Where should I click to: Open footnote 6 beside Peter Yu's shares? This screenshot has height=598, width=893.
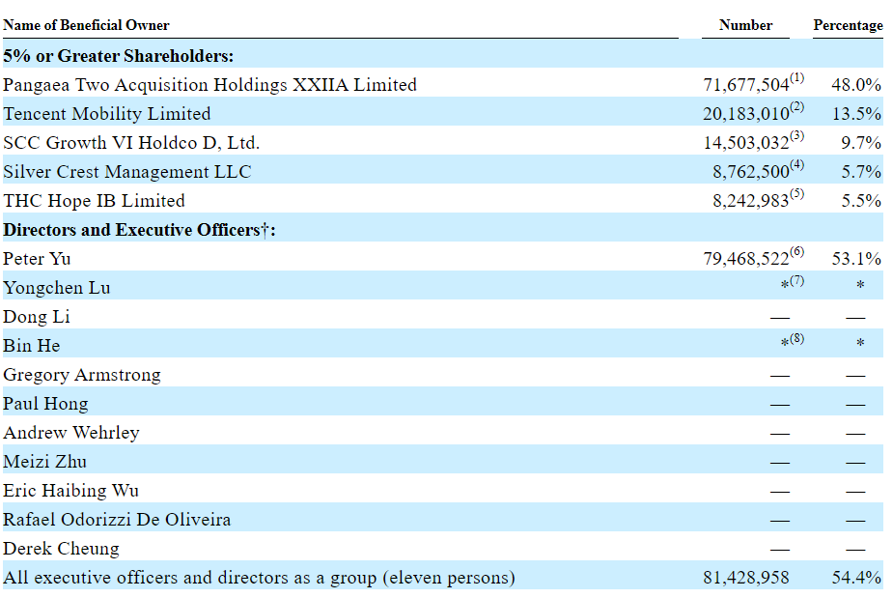[x=797, y=252]
